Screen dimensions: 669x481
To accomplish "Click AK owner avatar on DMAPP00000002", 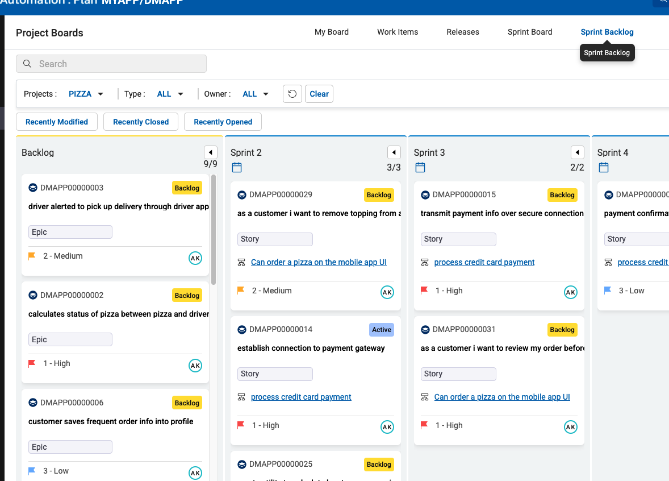I will point(195,366).
